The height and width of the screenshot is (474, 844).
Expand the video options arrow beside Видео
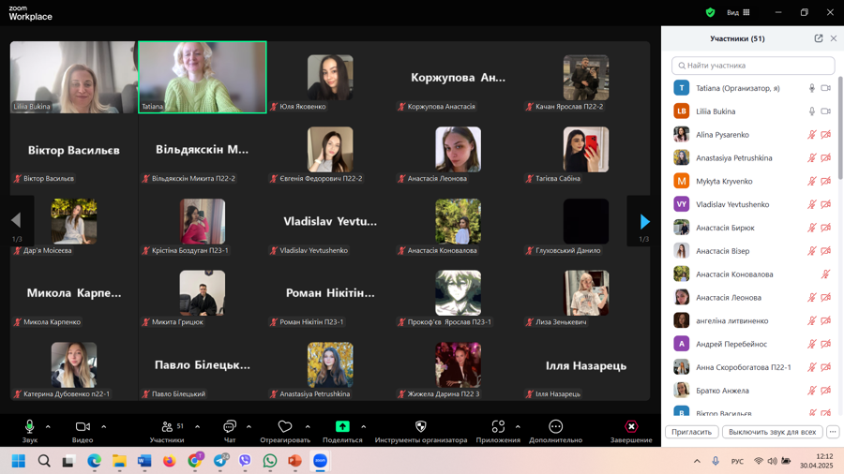click(104, 427)
